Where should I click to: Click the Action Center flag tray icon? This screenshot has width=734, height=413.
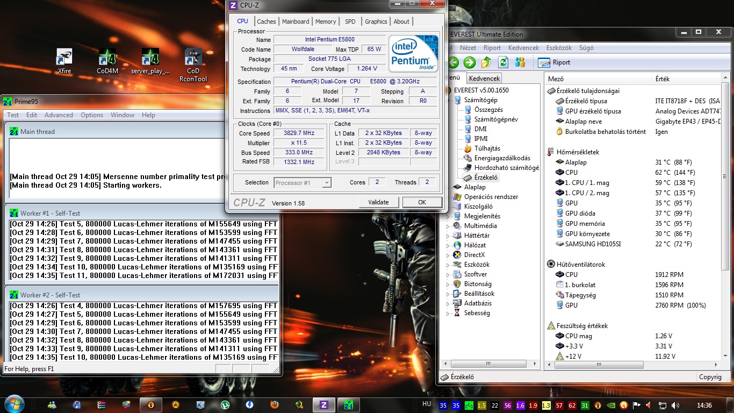(x=636, y=405)
